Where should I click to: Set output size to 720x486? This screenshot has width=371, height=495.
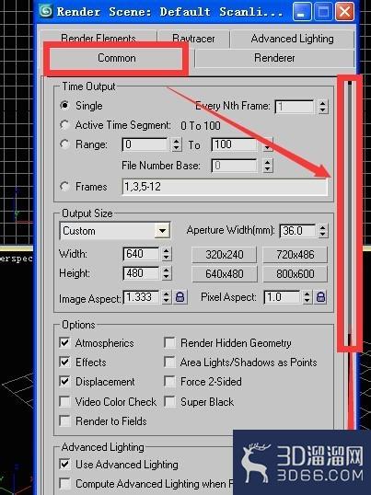(x=295, y=255)
